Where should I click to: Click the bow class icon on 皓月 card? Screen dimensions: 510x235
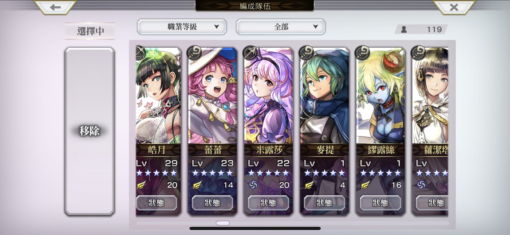[140, 52]
